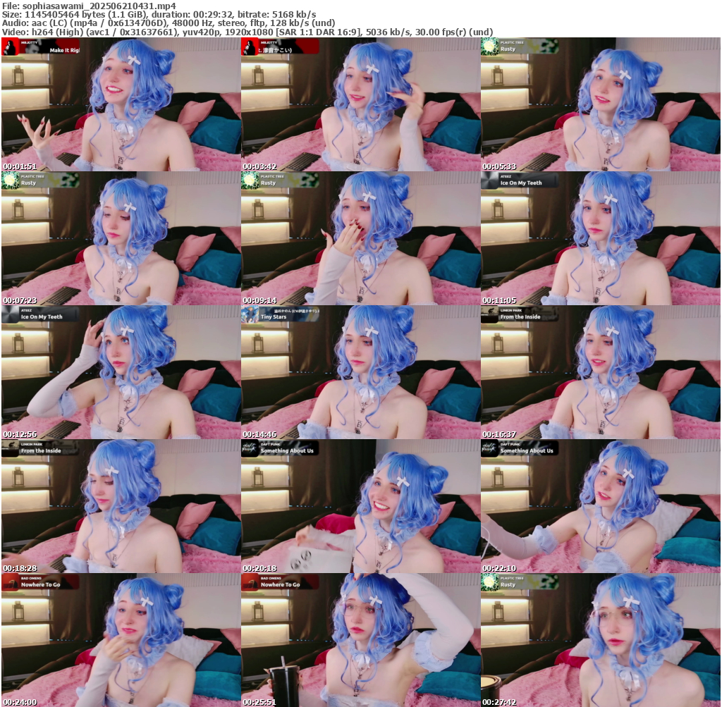722x707 pixels.
Task: Click the album art icon in the 00:01:51 frame
Action: pos(11,47)
